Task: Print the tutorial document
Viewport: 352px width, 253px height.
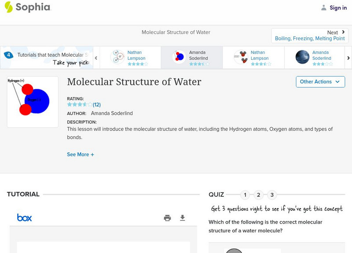Action: [x=167, y=218]
